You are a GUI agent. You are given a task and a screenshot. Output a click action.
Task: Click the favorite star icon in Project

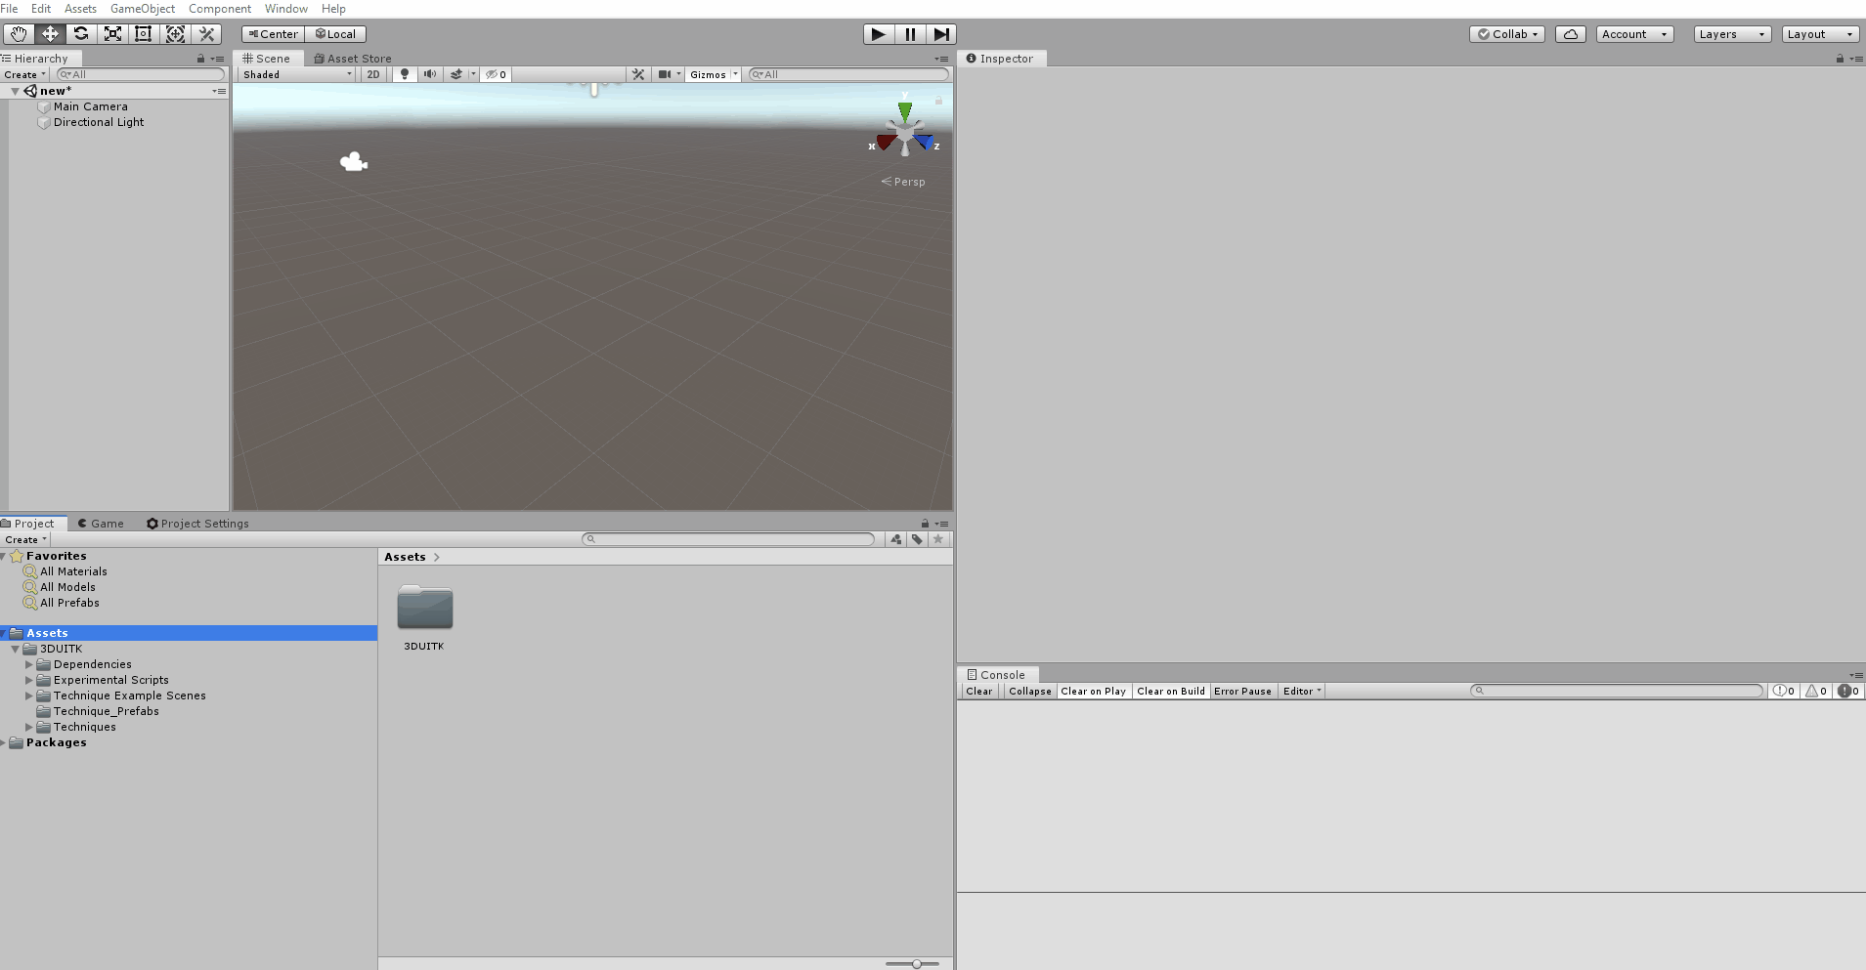coord(938,539)
